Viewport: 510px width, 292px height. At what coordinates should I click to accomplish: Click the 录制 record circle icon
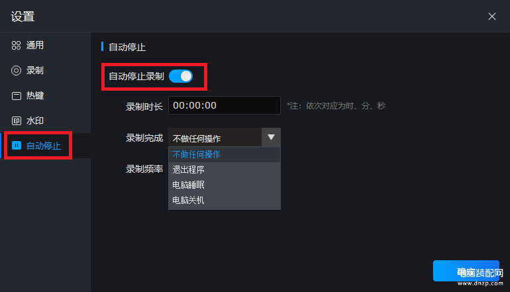point(16,71)
